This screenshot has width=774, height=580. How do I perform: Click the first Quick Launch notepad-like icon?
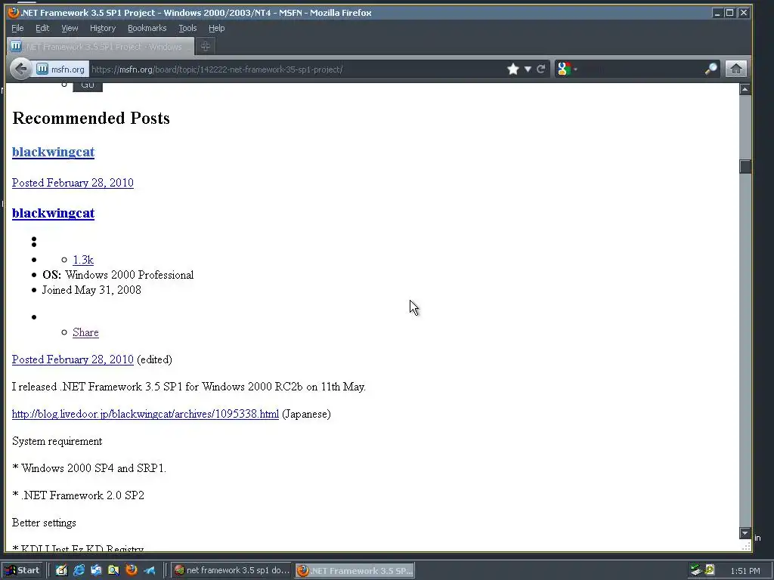(x=61, y=570)
